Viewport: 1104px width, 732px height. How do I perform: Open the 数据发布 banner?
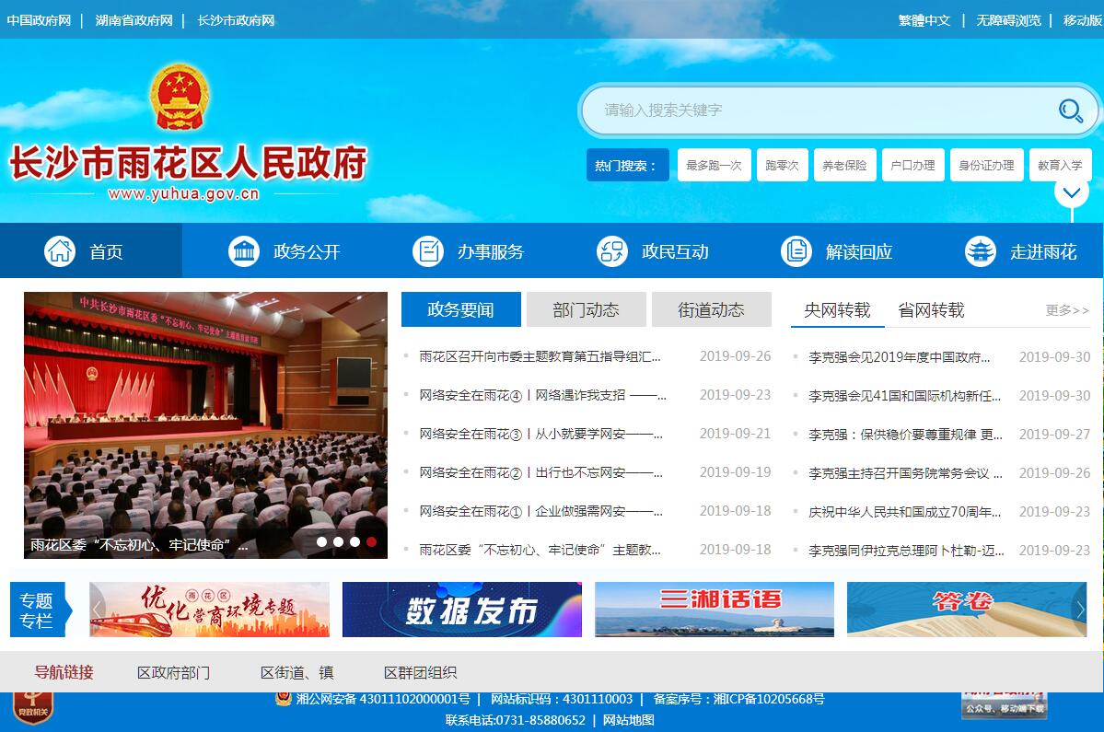coord(462,610)
